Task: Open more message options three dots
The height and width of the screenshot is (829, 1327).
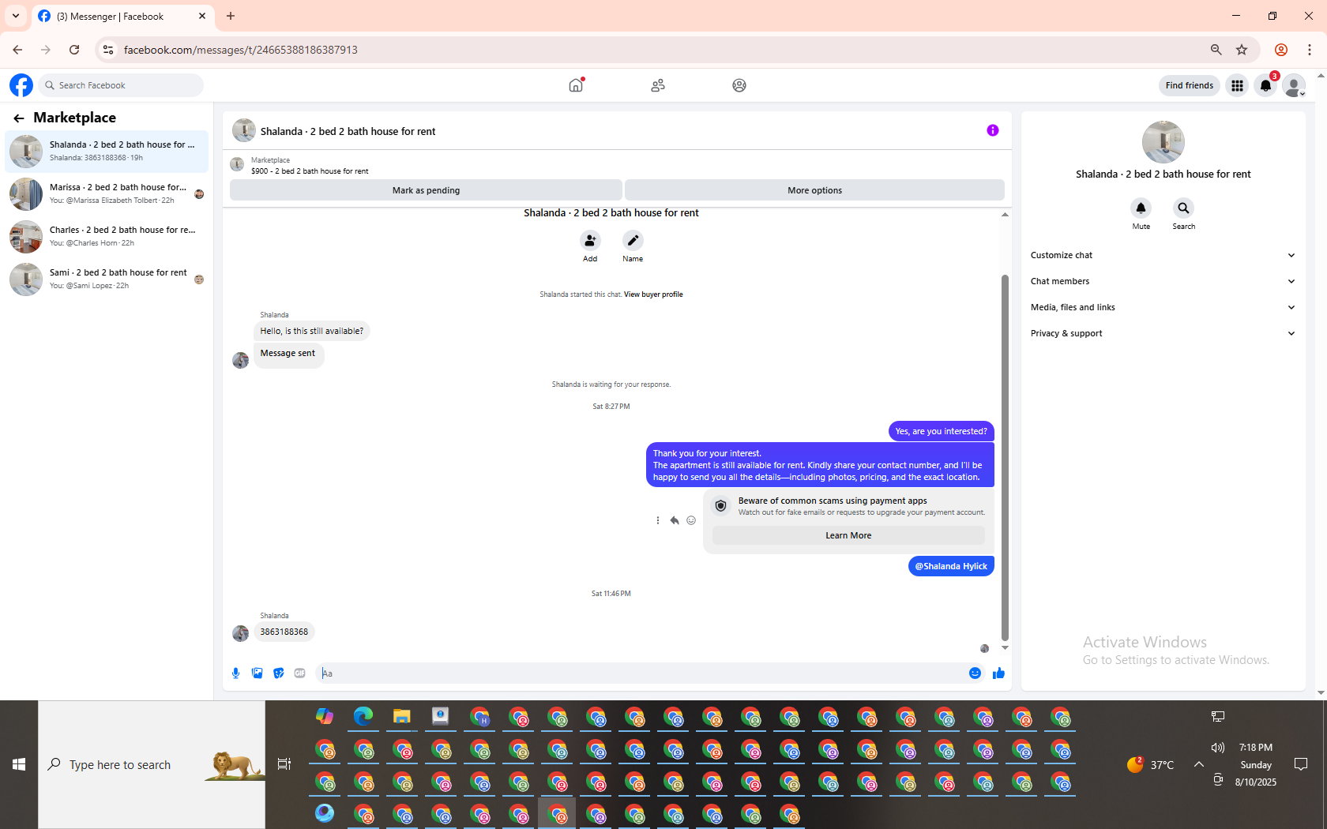Action: click(x=657, y=520)
